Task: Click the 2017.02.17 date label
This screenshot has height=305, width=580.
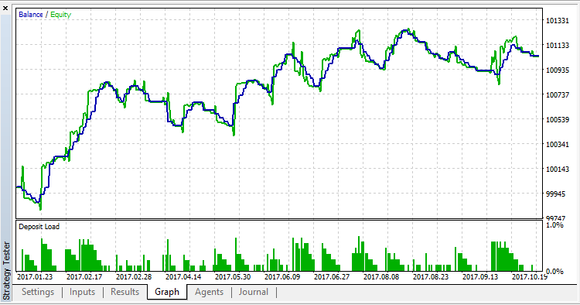Action: click(84, 277)
